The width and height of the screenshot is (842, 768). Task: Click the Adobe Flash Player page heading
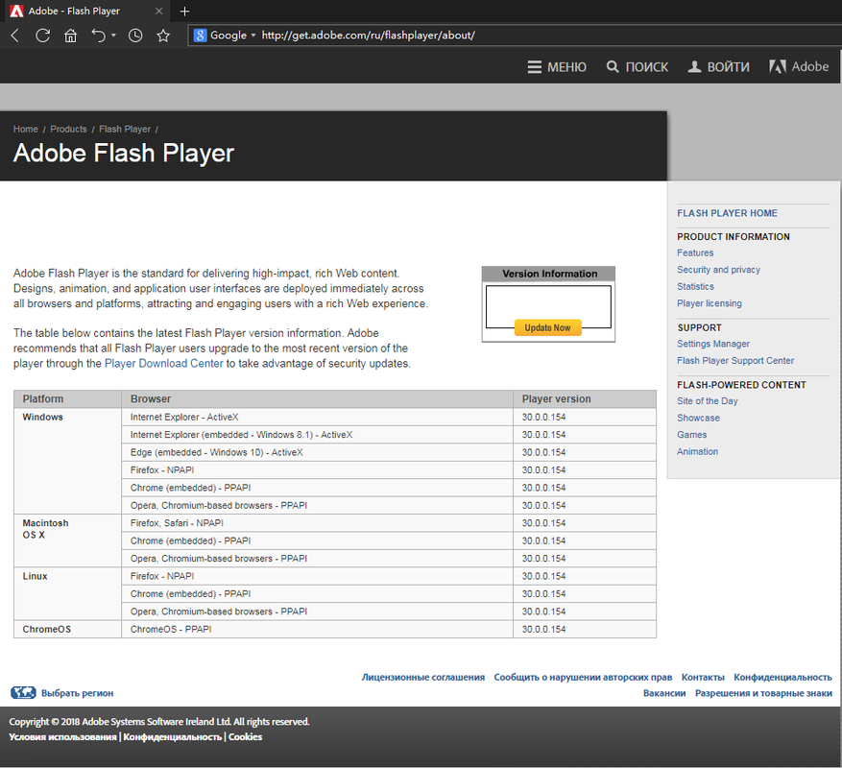click(124, 153)
